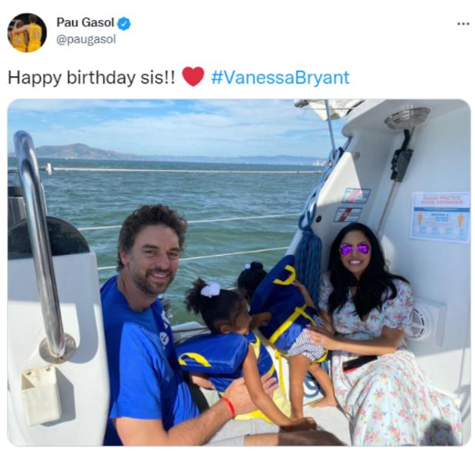Open Pau Gasol's round profile avatar
The height and width of the screenshot is (460, 475).
tap(28, 32)
